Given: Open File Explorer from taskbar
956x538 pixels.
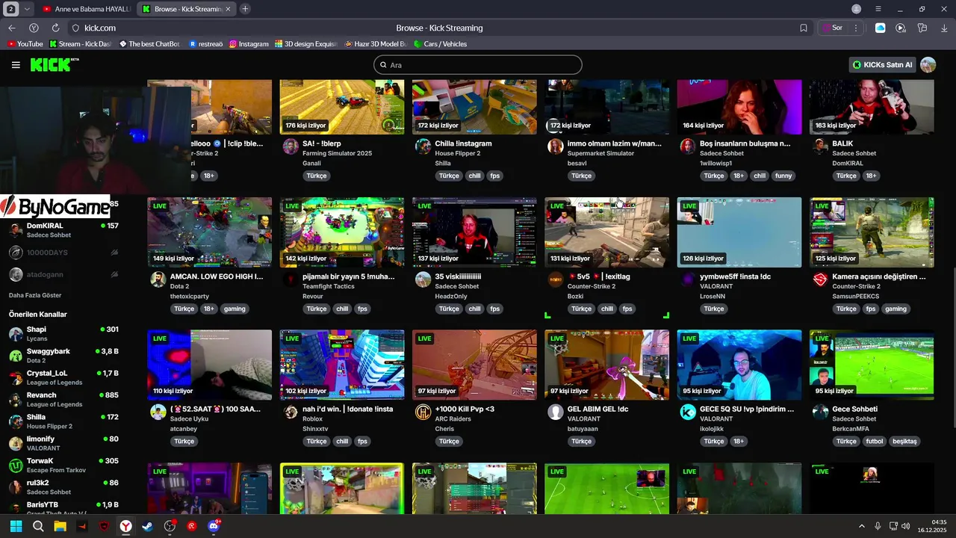Looking at the screenshot, I should point(60,526).
